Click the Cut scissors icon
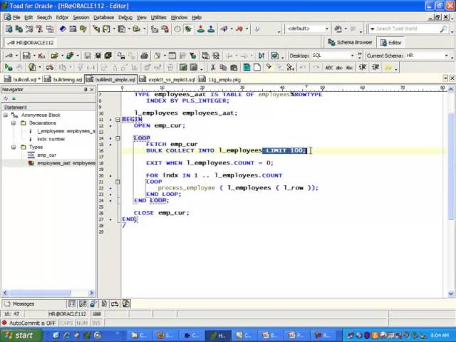This screenshot has height=342, width=456. point(213,68)
